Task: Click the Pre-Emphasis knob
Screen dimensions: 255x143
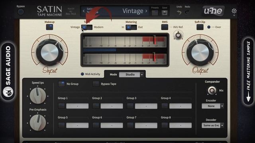Action: click(x=38, y=123)
